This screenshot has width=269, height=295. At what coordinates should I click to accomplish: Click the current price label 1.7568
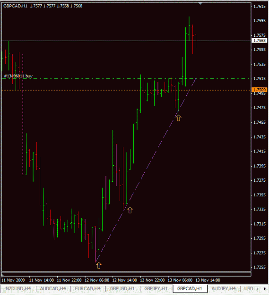pos(260,41)
